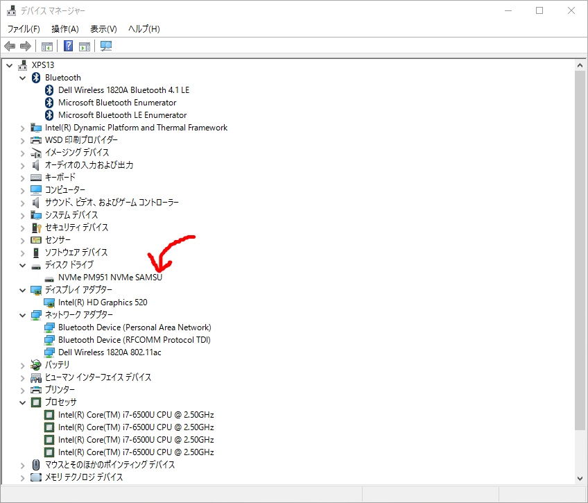The image size is (588, 503).
Task: Click the disk drive icon beside NVMe PM951
Action: (x=49, y=279)
